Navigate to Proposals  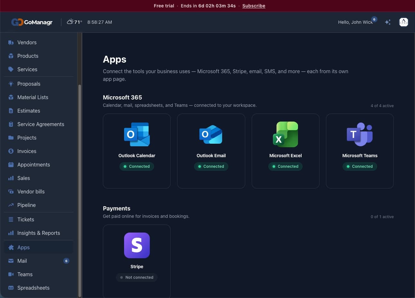point(39,84)
